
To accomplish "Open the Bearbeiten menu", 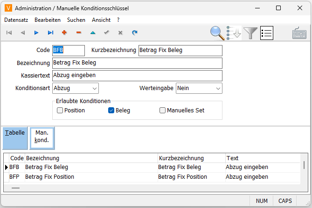I will [x=48, y=20].
